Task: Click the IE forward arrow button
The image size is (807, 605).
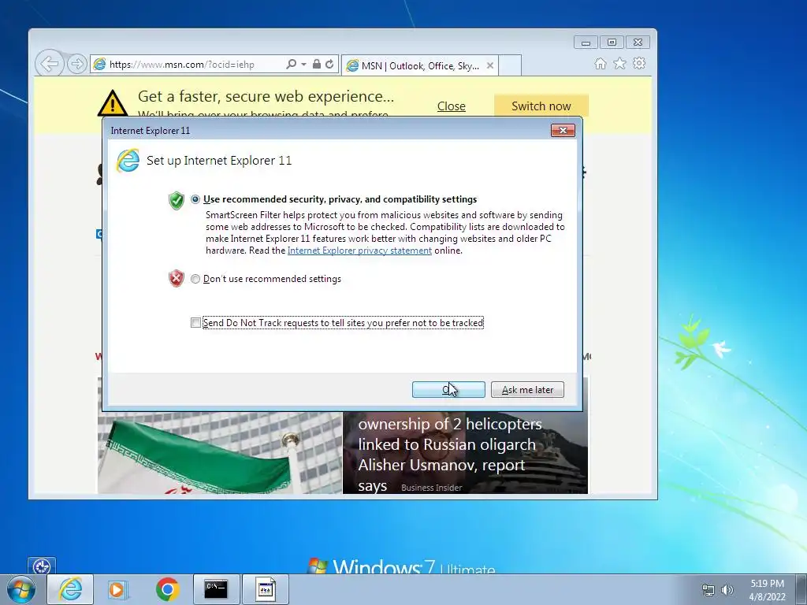Action: coord(76,65)
